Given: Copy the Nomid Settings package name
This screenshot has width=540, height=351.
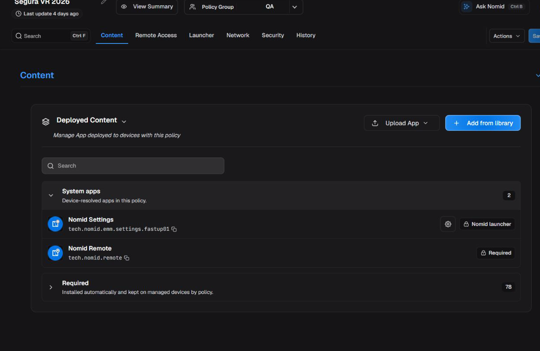Looking at the screenshot, I should coord(174,229).
